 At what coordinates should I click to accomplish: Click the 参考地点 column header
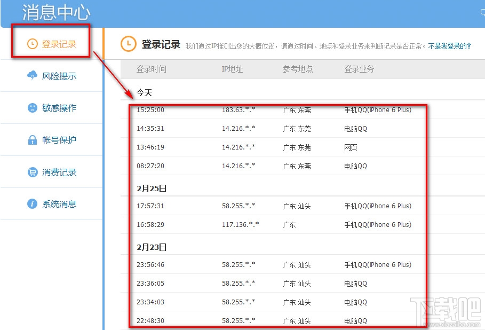(298, 69)
